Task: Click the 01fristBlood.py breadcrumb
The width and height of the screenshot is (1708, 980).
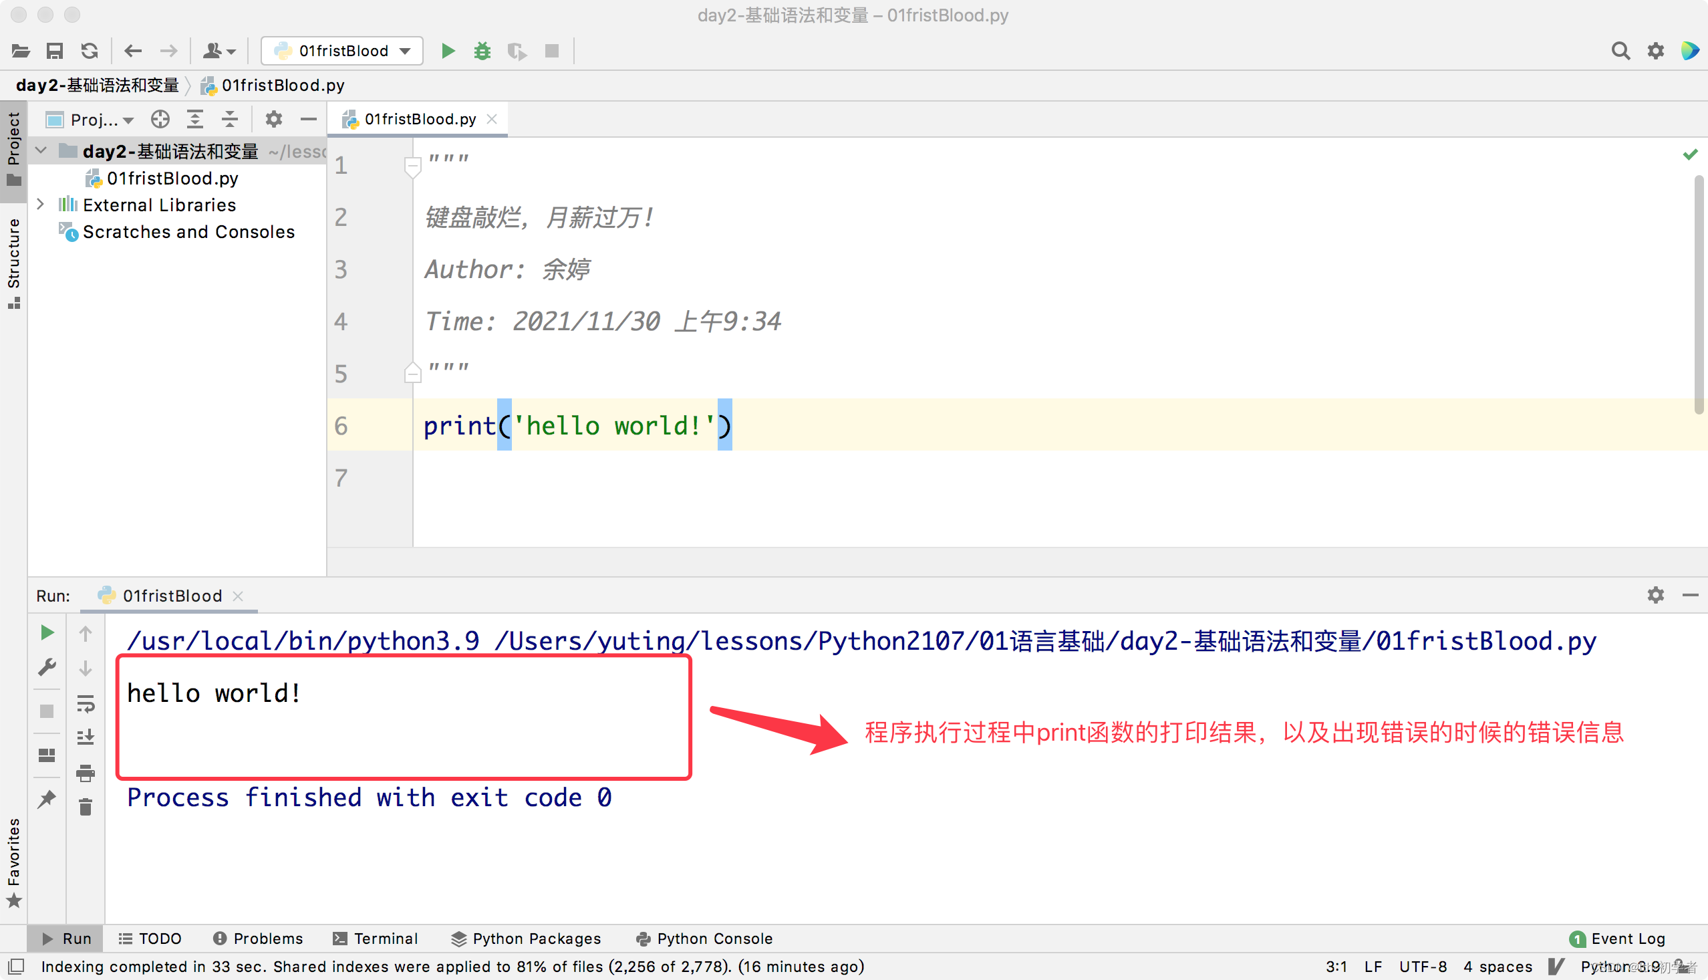Action: 274,86
